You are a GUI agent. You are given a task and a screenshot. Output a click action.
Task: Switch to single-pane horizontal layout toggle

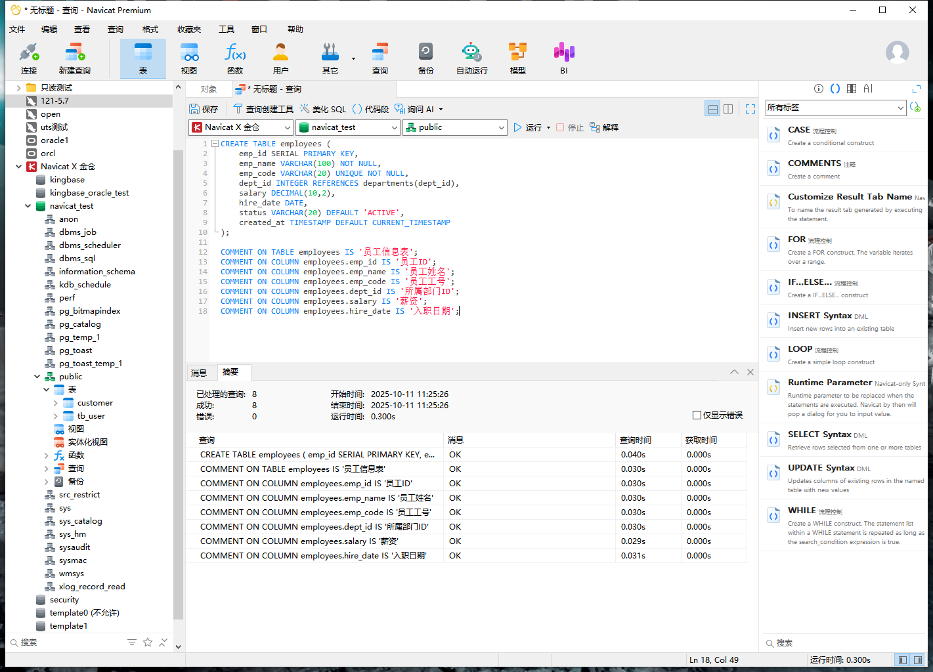tap(713, 109)
